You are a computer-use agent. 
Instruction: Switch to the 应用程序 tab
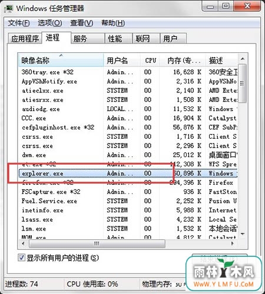coord(25,38)
